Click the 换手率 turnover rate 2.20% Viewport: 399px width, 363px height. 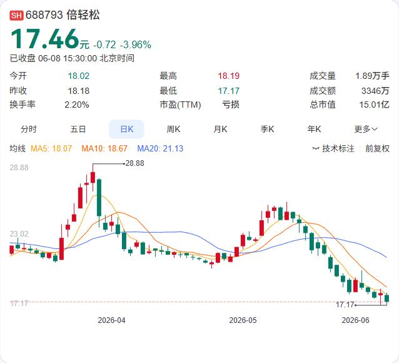coord(77,105)
